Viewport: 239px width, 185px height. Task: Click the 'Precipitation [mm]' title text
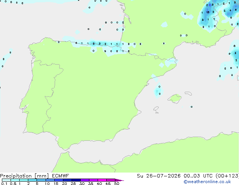coord(25,176)
